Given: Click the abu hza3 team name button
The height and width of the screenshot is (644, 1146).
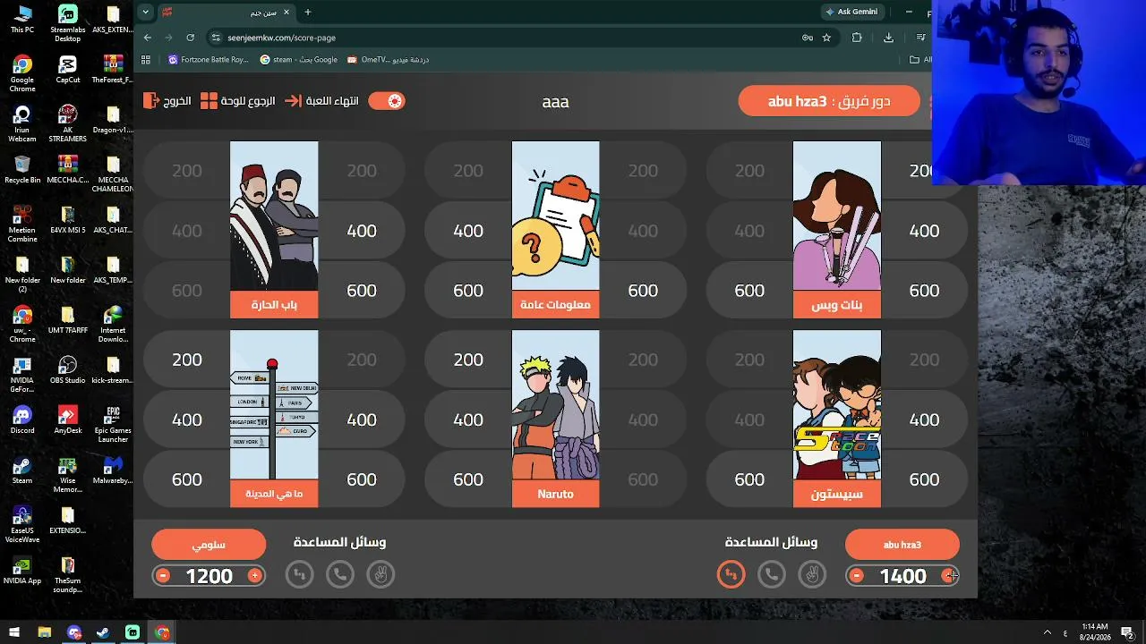Looking at the screenshot, I should coord(902,545).
